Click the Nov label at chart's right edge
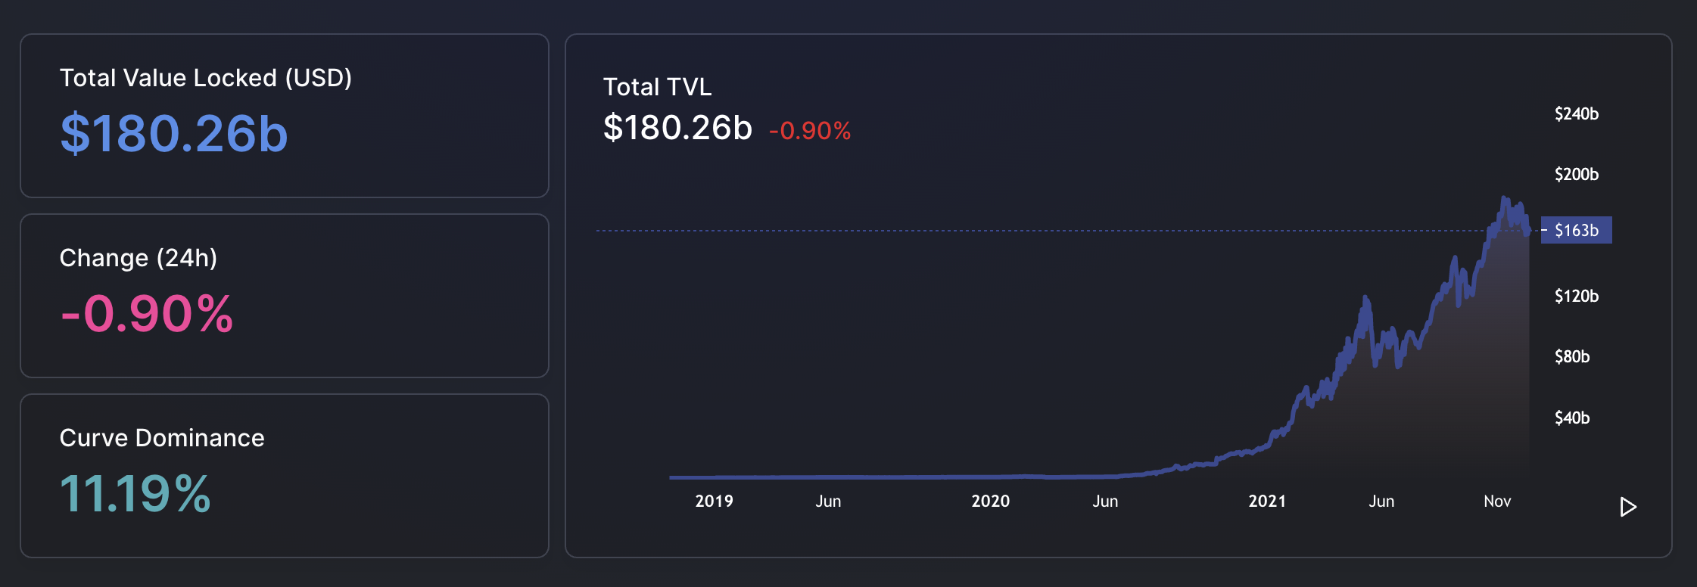Image resolution: width=1697 pixels, height=587 pixels. tap(1496, 501)
